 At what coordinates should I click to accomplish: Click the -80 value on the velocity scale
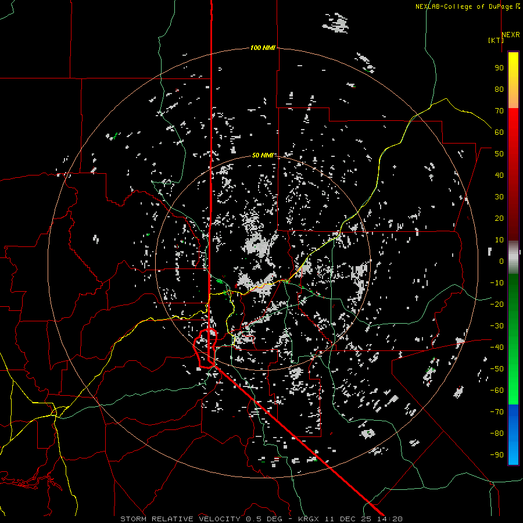(x=497, y=434)
